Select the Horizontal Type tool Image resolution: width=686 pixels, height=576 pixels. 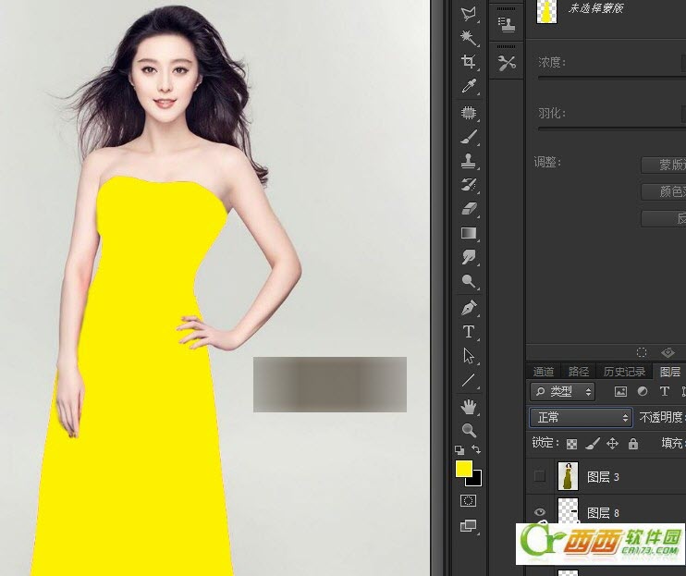[x=469, y=331]
